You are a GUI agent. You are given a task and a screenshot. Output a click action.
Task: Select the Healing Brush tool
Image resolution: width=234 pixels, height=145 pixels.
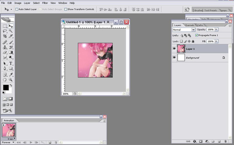5,42
